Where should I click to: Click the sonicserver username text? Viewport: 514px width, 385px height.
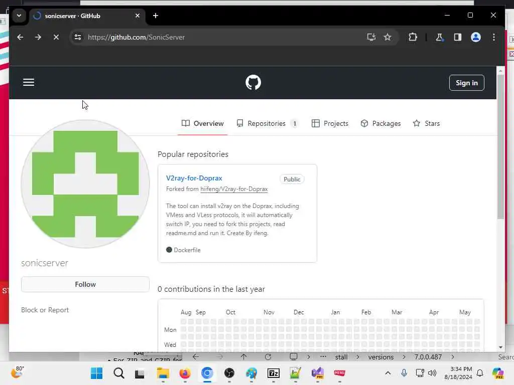pyautogui.click(x=45, y=263)
